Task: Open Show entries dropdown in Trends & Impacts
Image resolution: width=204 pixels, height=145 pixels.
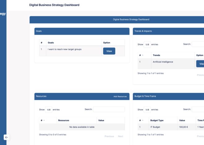Action: (x=147, y=44)
